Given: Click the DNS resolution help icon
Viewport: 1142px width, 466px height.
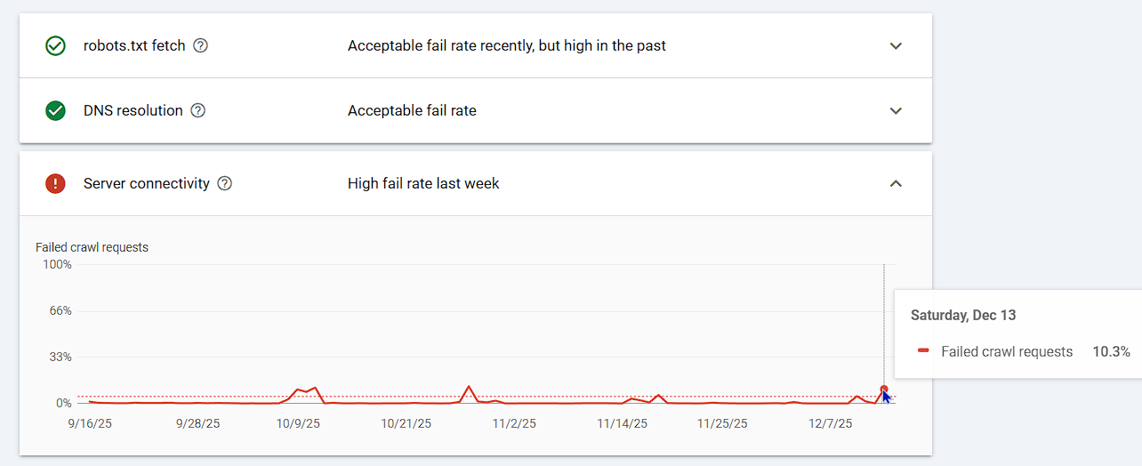Looking at the screenshot, I should pos(198,111).
